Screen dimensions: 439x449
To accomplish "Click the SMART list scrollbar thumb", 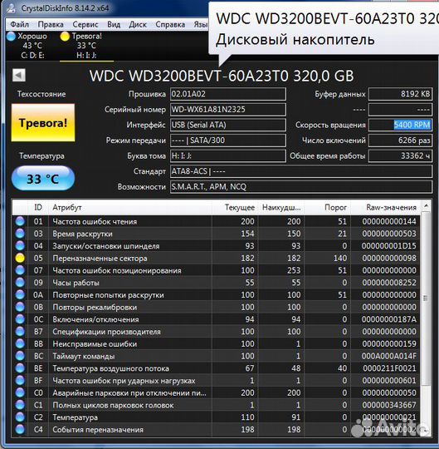I will point(426,299).
